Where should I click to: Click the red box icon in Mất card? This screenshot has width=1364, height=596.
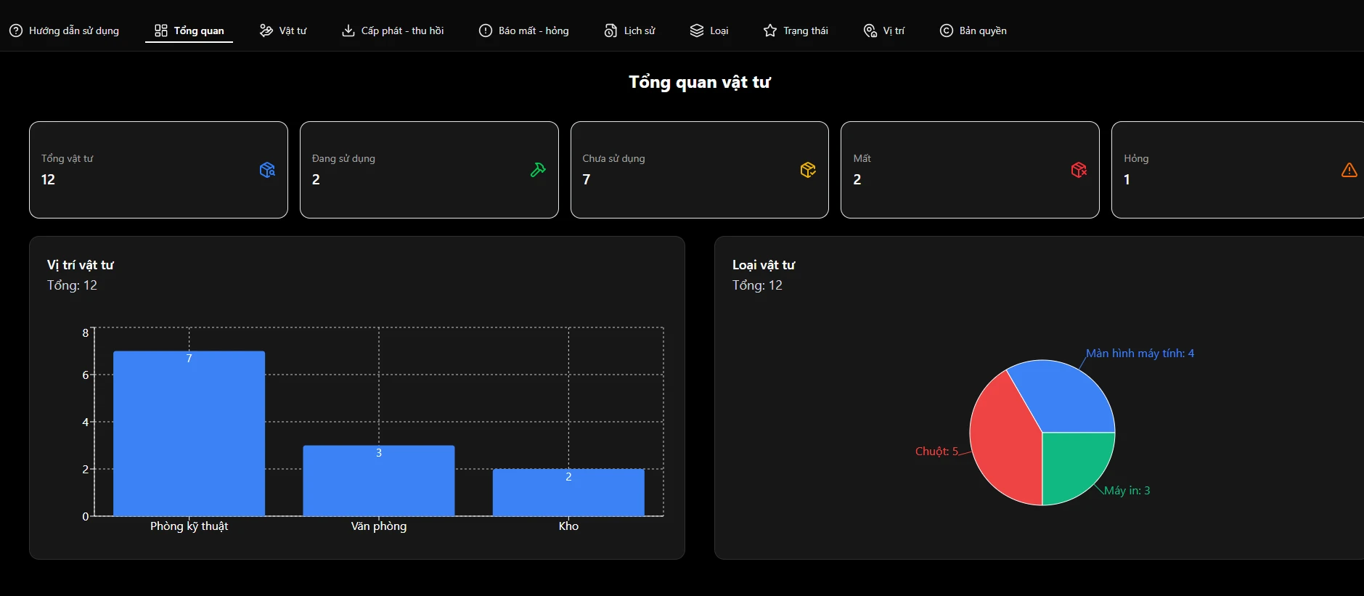(x=1079, y=170)
